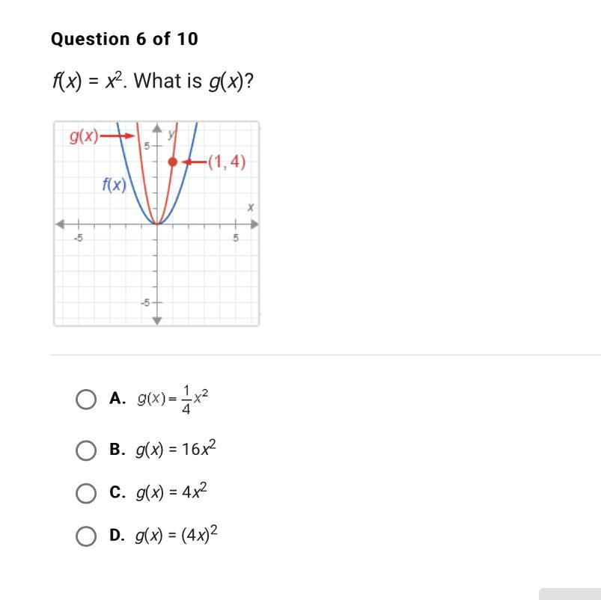Click the Question 6 of 10 heading
The image size is (601, 600).
(x=124, y=39)
